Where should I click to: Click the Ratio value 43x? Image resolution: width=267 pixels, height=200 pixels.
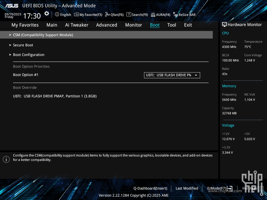point(225,74)
